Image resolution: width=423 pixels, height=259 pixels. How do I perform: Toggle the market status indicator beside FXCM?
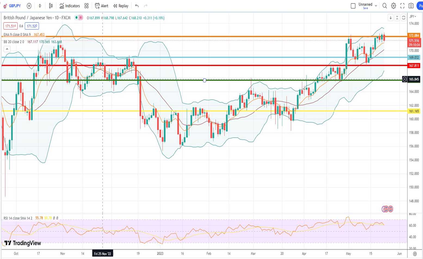coord(77,18)
